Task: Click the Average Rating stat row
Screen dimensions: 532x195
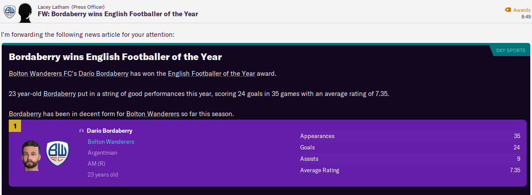Action: [x=410, y=170]
